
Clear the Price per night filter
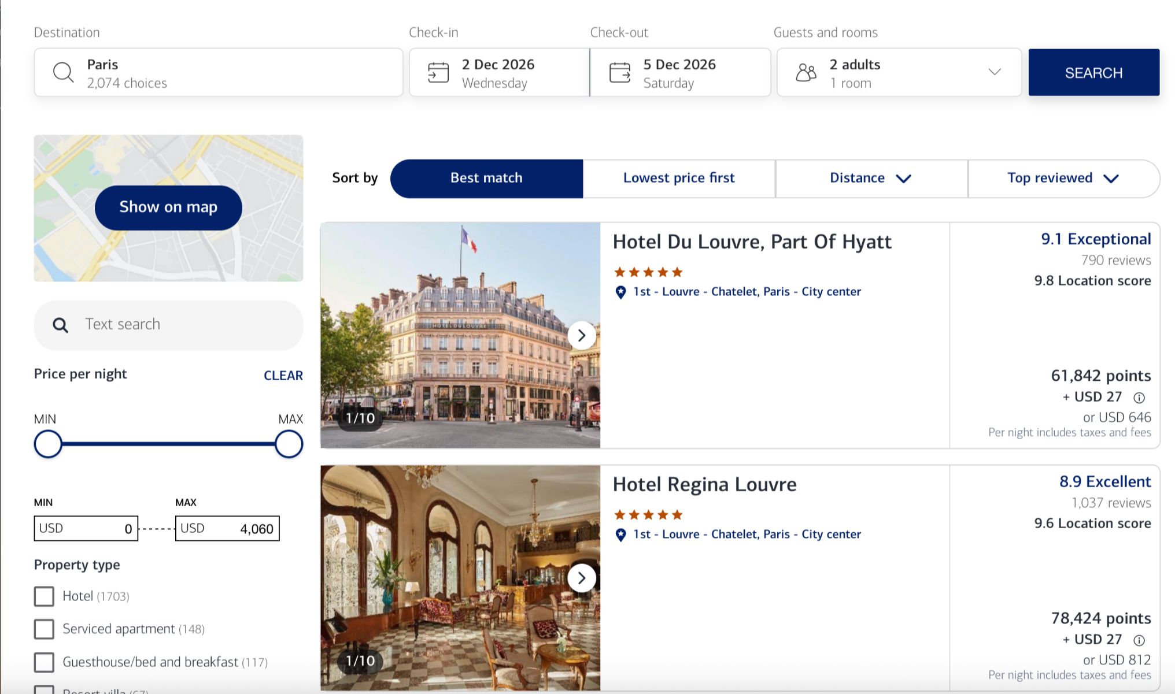pos(283,376)
